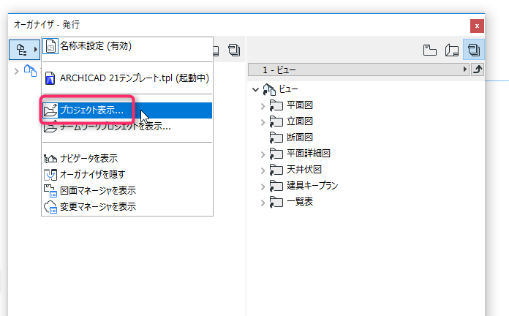Open the 1 - ビュー set dropdown
This screenshot has width=509, height=316.
(358, 69)
